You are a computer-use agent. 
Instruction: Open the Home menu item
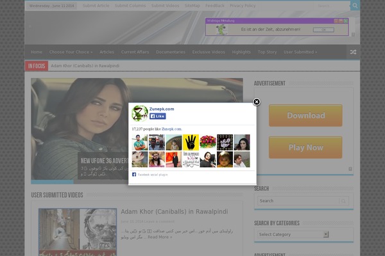coord(37,52)
